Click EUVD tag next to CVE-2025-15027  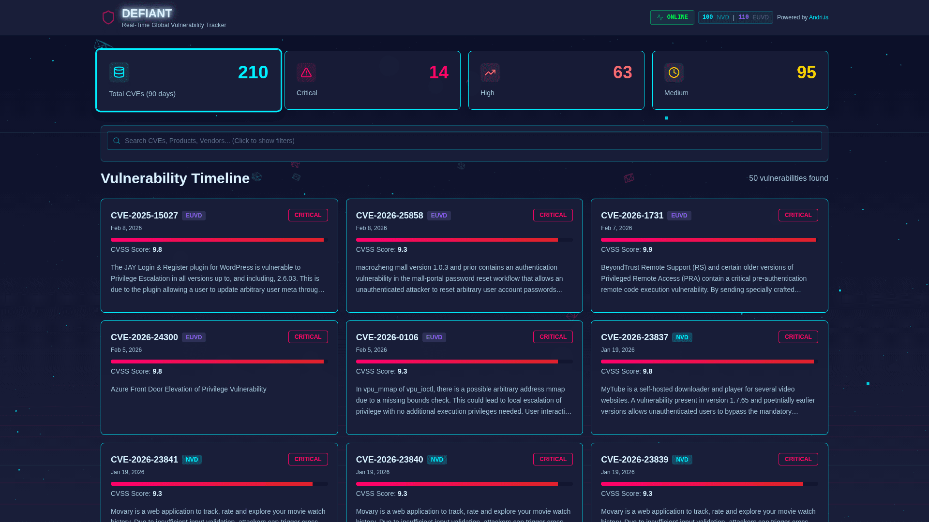(x=194, y=216)
